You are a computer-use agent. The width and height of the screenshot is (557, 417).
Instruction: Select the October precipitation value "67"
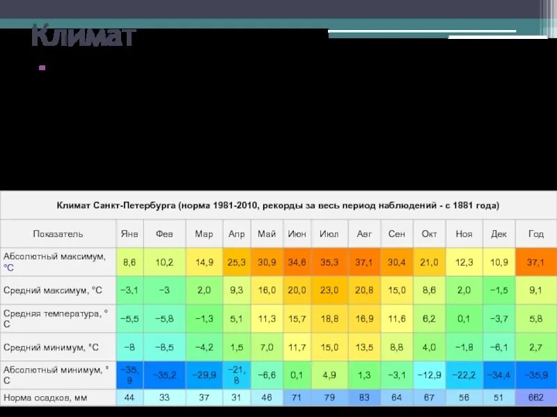click(429, 398)
